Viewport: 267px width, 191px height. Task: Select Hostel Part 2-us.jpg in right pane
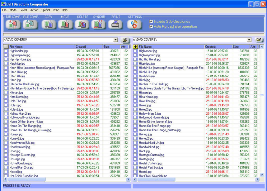151,167
